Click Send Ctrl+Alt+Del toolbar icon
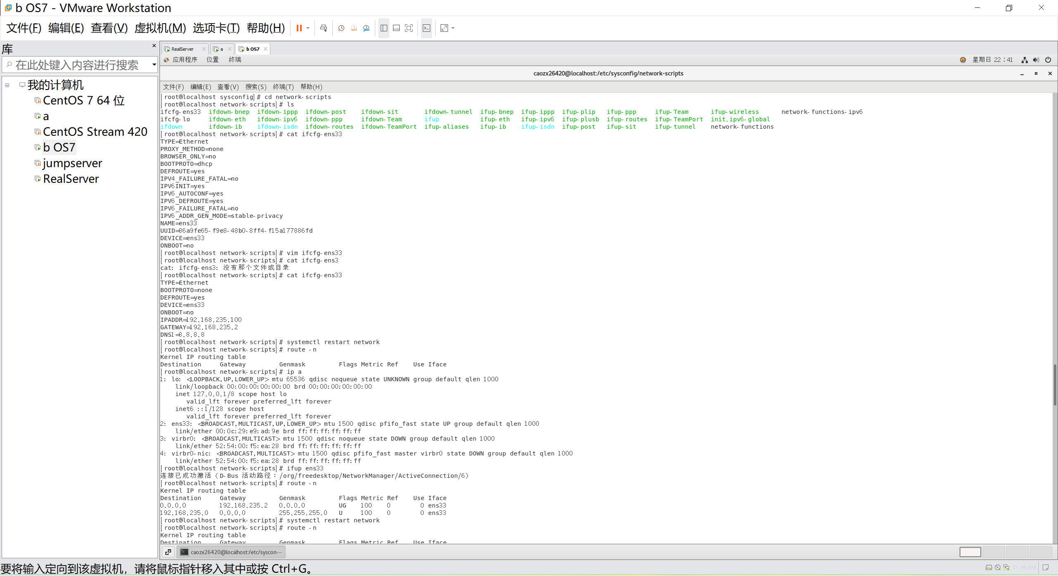 coord(324,28)
